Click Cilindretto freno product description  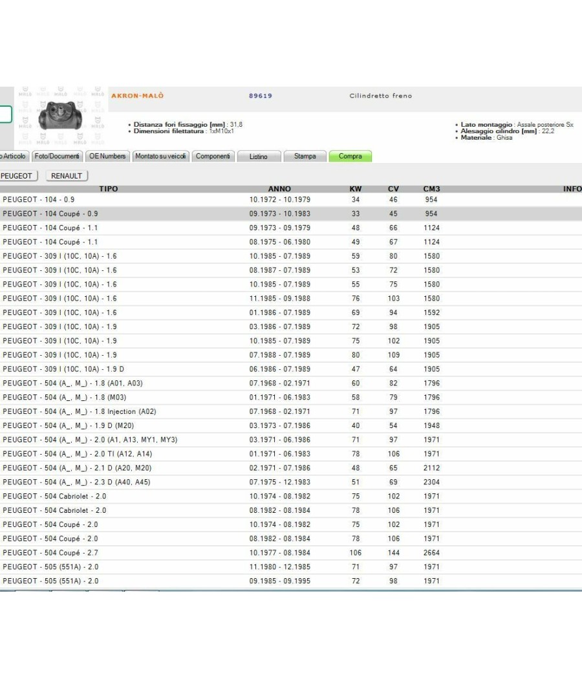coord(381,96)
